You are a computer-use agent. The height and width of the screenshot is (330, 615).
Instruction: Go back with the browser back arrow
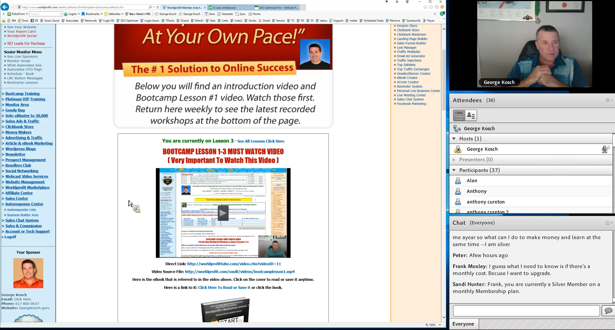pos(5,7)
